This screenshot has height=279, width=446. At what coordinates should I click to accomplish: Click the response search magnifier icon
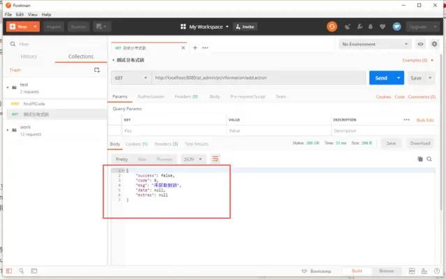coord(429,159)
